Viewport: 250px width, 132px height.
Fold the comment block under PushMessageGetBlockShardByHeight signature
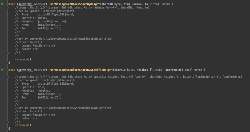pos(7,8)
